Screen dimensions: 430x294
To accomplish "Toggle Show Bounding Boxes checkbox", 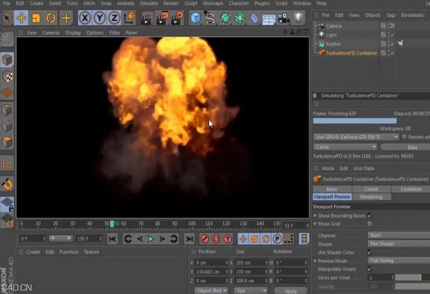I will (x=370, y=215).
